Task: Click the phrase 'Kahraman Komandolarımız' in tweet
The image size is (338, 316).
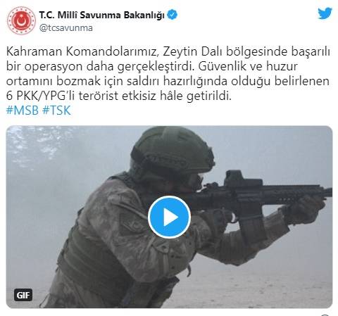Action: [x=81, y=52]
